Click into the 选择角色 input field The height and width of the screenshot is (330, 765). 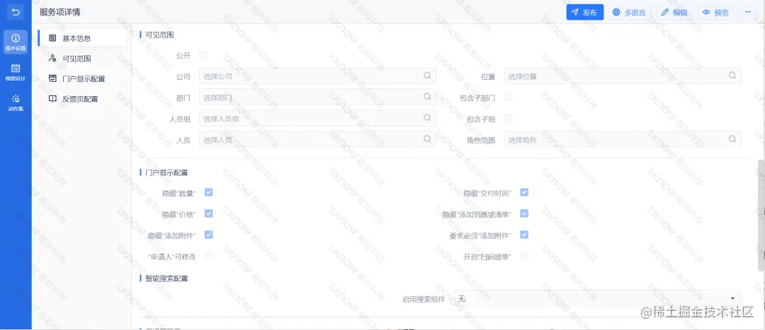(623, 139)
